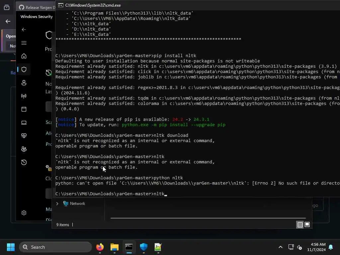Click the 'pip install nltk' command line
Viewport: 340px width, 255px height.
coord(126,56)
